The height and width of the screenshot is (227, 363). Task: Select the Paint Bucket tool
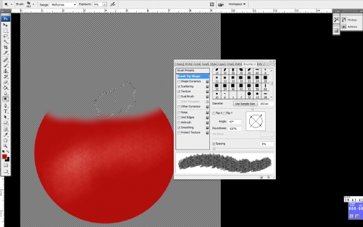coord(5,88)
